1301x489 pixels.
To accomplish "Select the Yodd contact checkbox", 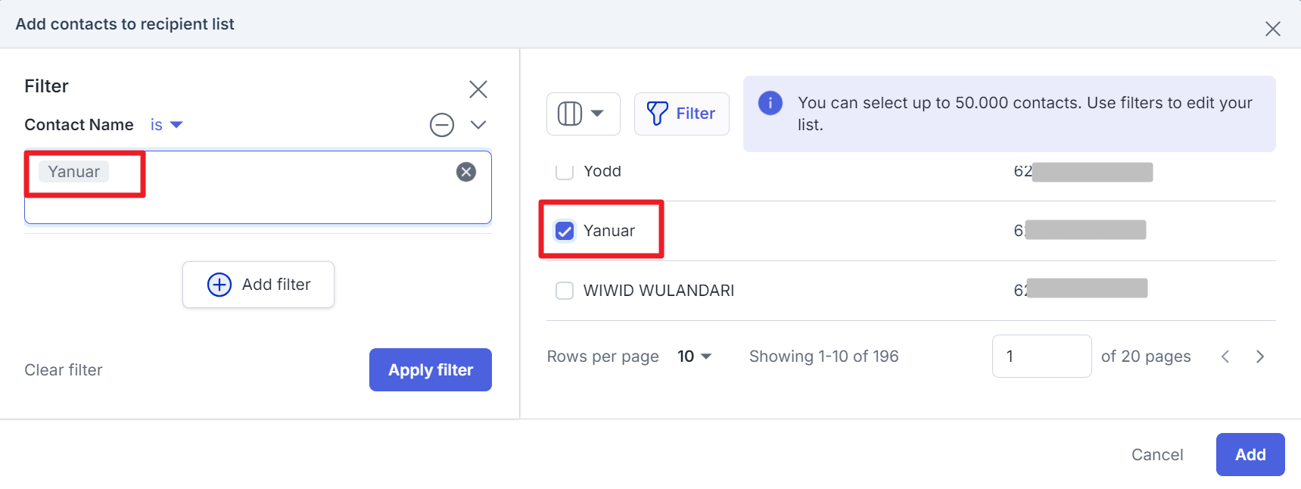I will point(565,171).
